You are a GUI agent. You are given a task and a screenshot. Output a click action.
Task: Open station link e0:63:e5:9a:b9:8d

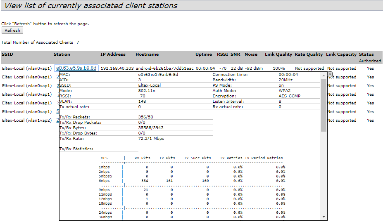pyautogui.click(x=76, y=68)
